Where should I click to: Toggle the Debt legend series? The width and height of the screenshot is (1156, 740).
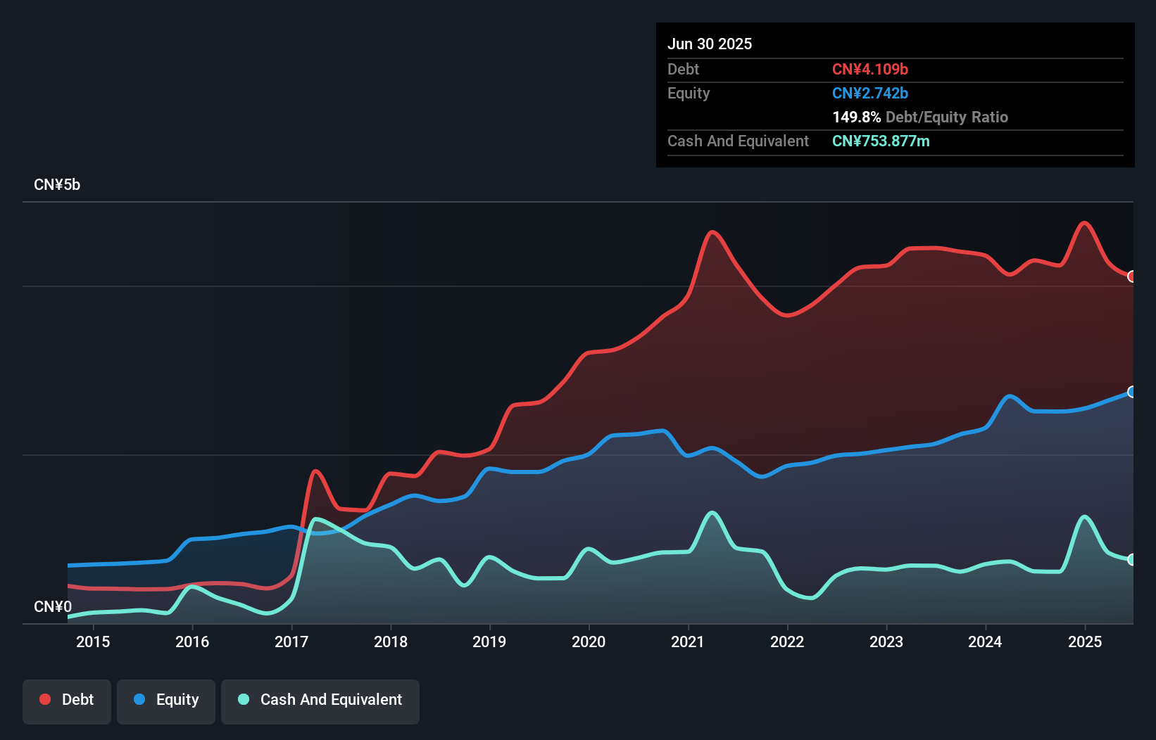pyautogui.click(x=67, y=700)
